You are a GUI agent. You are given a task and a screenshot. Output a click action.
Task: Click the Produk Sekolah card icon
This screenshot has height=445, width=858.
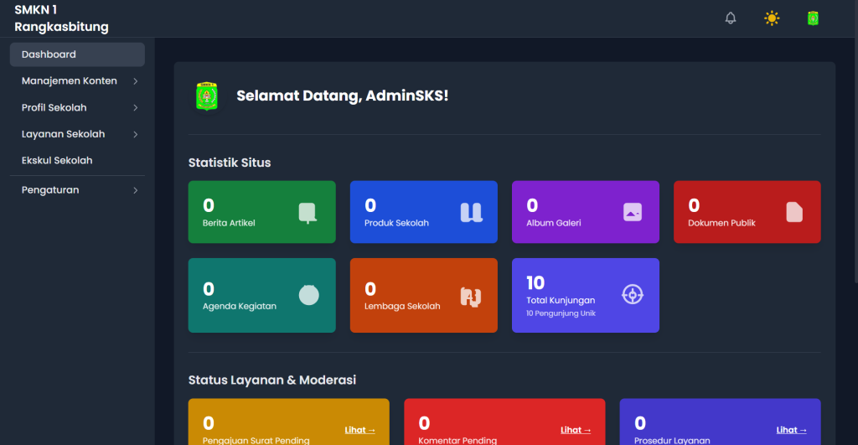tap(471, 213)
